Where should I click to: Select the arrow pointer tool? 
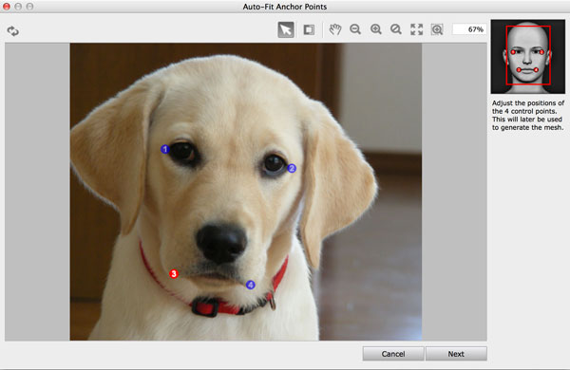coord(286,29)
